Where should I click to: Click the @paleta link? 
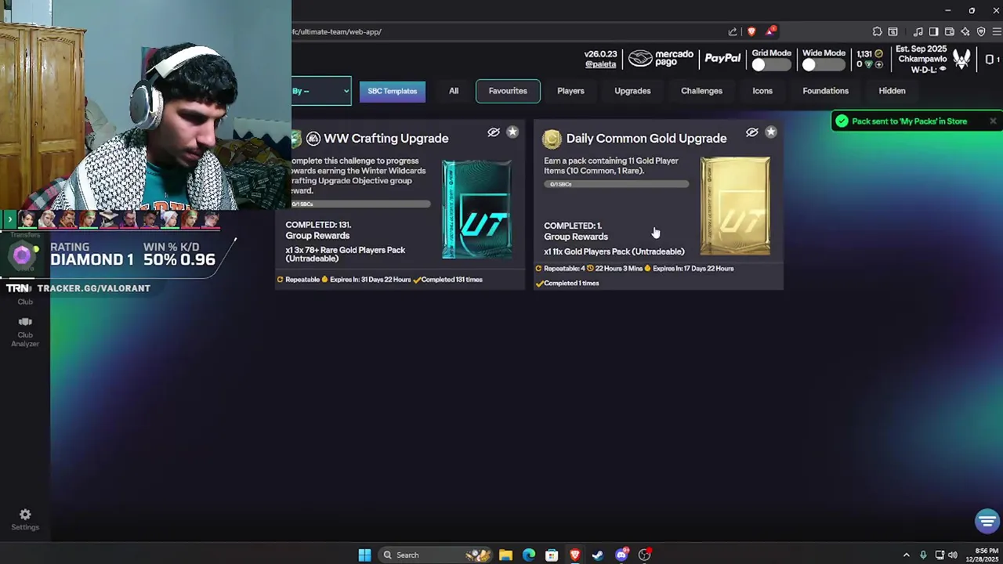(600, 64)
